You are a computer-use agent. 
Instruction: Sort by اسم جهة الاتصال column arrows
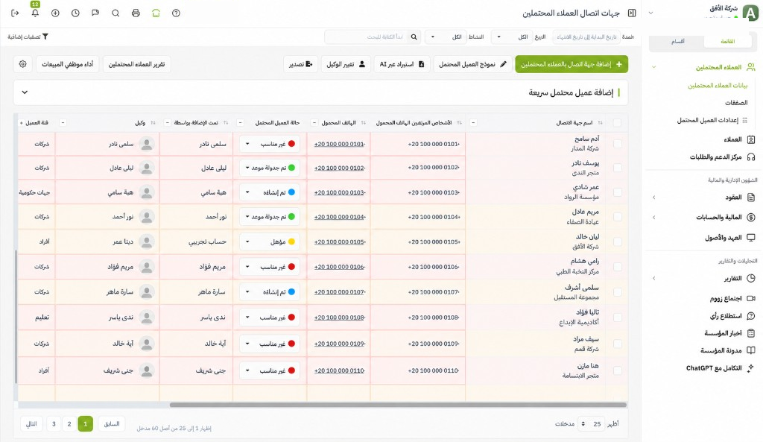(600, 123)
